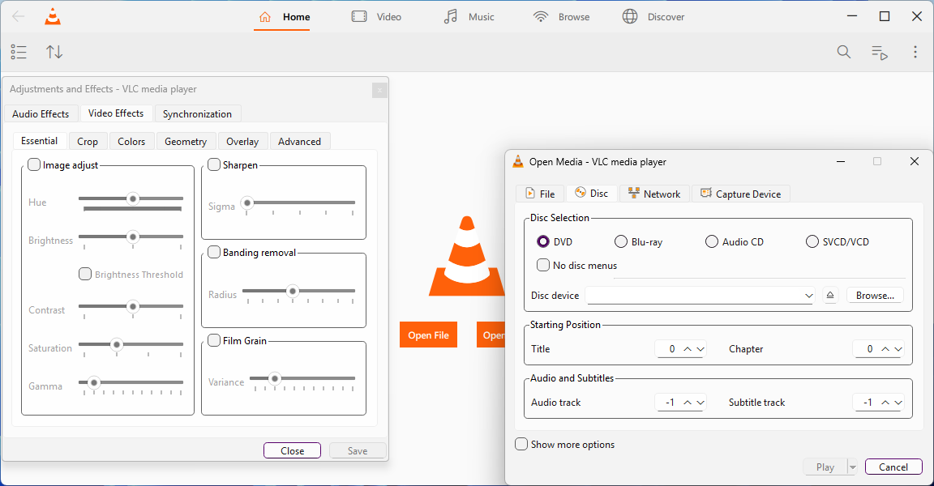Screen dimensions: 934x486
Task: Click the search magnifier icon
Action: pyautogui.click(x=844, y=52)
